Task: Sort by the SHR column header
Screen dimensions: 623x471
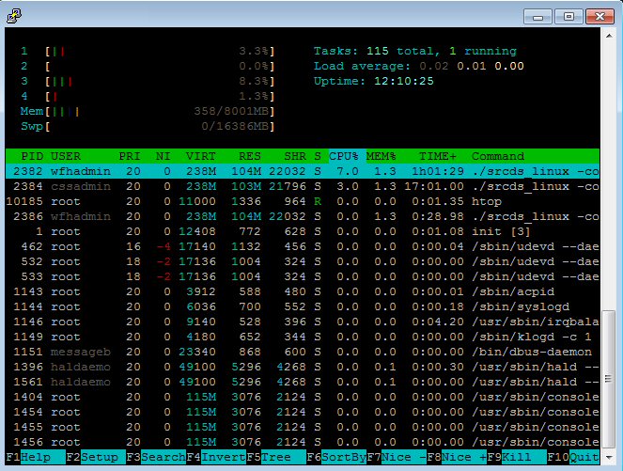Action: point(295,156)
